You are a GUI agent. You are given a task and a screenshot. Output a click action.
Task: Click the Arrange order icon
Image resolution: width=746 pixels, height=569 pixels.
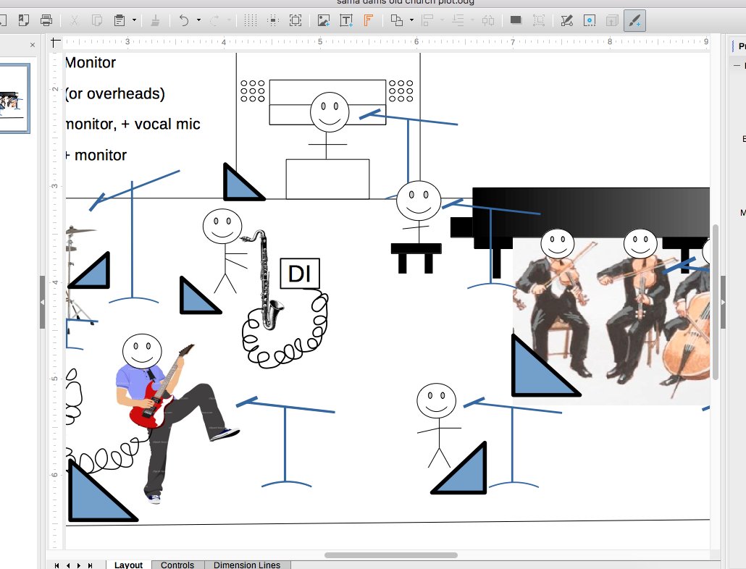pyautogui.click(x=458, y=20)
